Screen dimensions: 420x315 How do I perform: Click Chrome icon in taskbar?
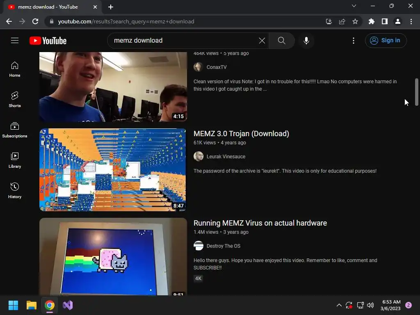point(50,305)
